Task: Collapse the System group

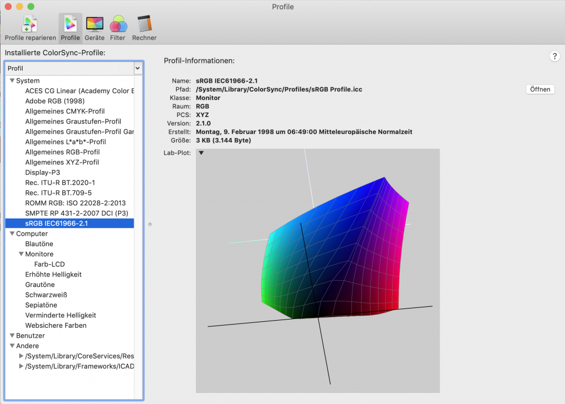Action: [12, 81]
